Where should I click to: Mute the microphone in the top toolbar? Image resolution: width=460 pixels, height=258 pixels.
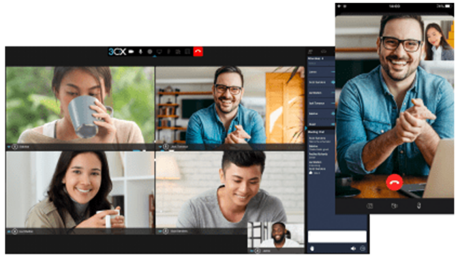[140, 52]
